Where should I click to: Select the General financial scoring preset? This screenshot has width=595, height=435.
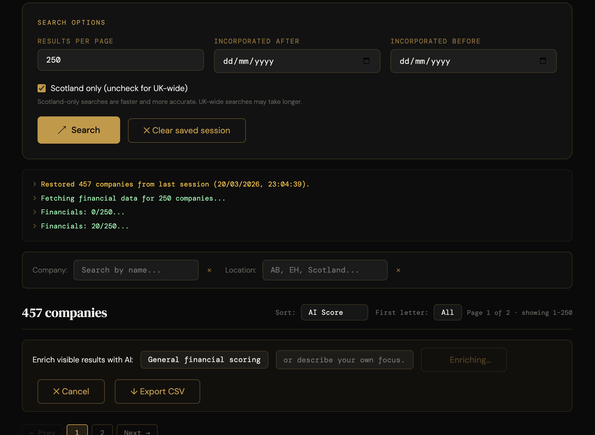coord(204,360)
